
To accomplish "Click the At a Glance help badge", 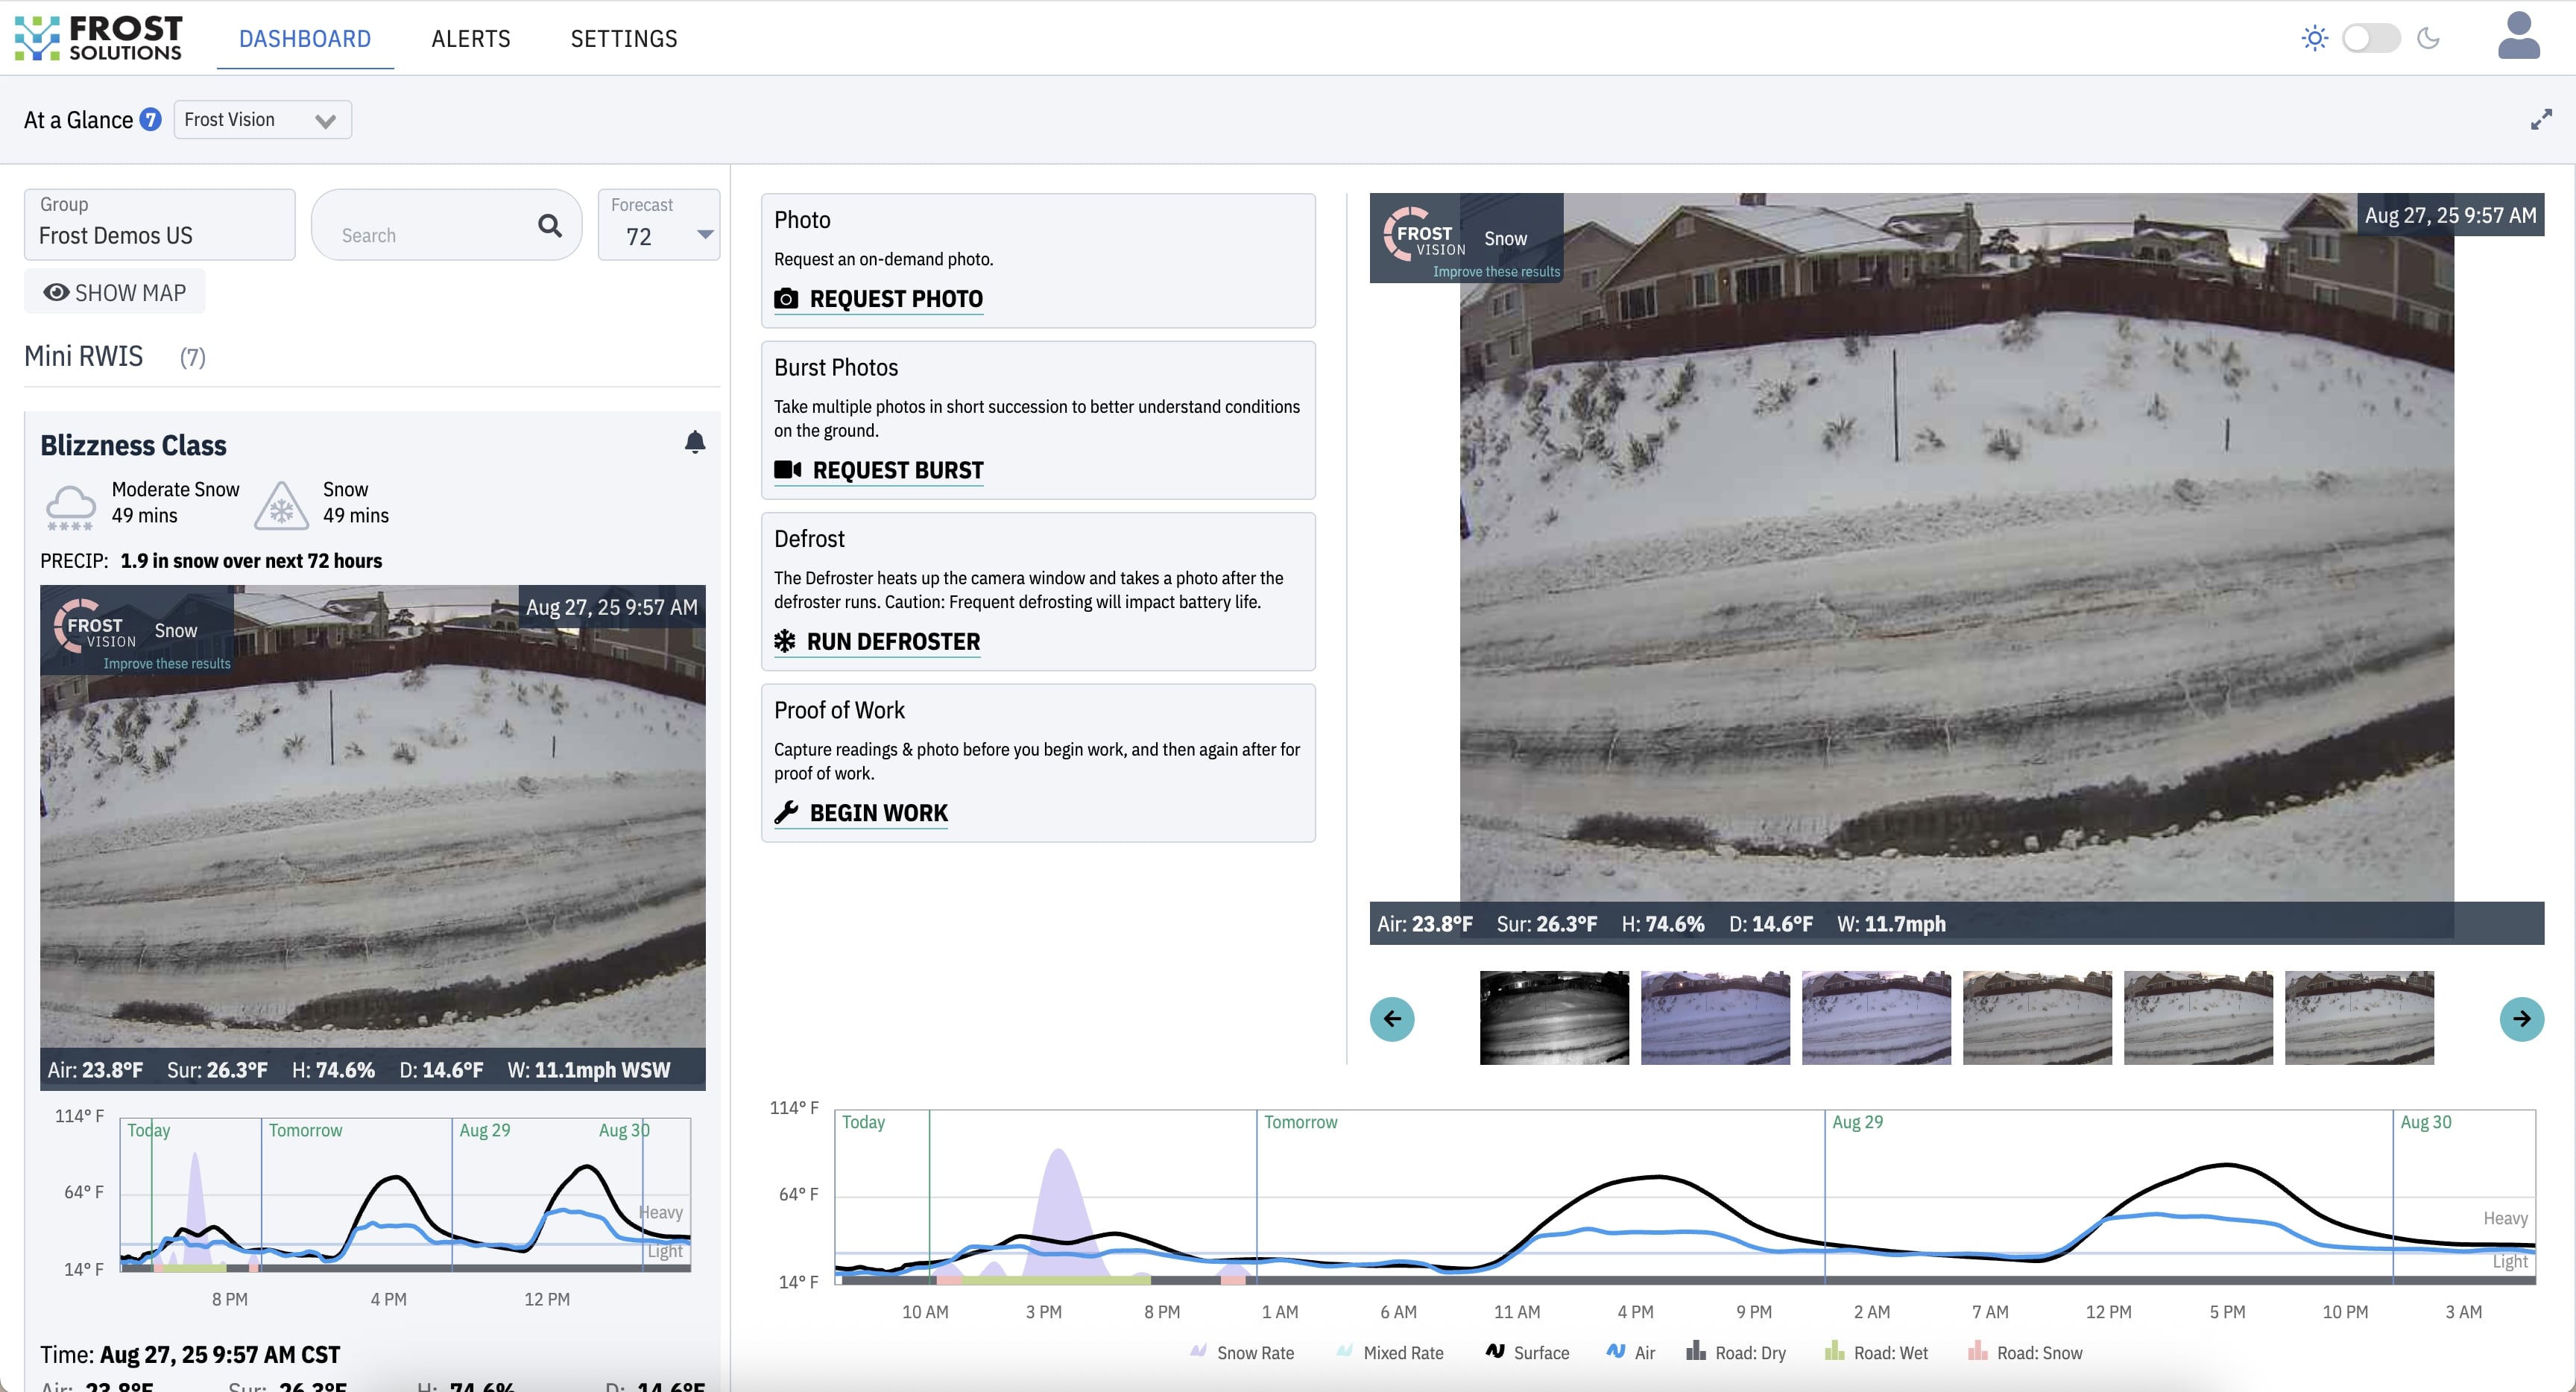I will click(150, 120).
